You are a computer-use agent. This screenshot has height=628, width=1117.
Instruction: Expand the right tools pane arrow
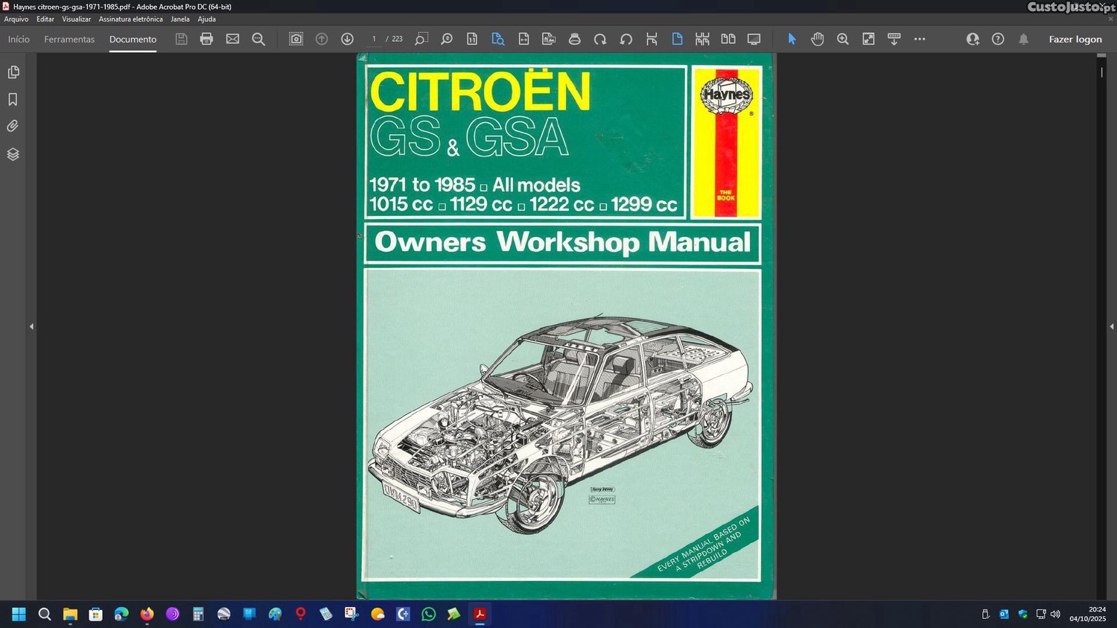tap(1111, 326)
